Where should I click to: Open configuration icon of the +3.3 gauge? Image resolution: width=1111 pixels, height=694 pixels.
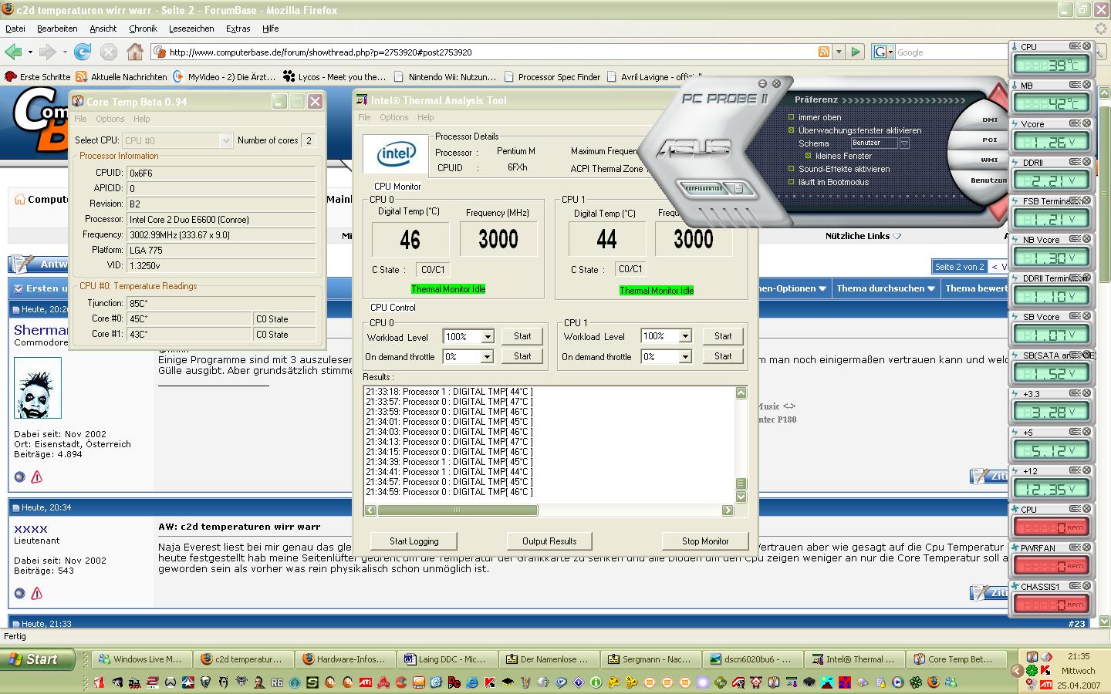1075,393
